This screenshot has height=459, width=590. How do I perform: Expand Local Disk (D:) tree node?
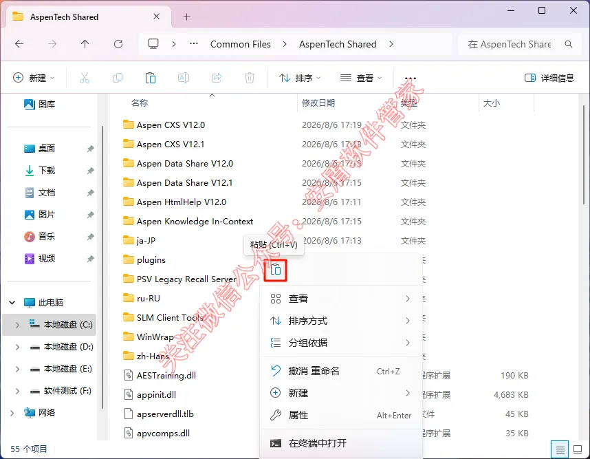(17, 346)
